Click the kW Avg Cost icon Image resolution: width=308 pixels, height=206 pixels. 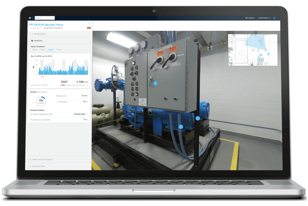[x=57, y=96]
